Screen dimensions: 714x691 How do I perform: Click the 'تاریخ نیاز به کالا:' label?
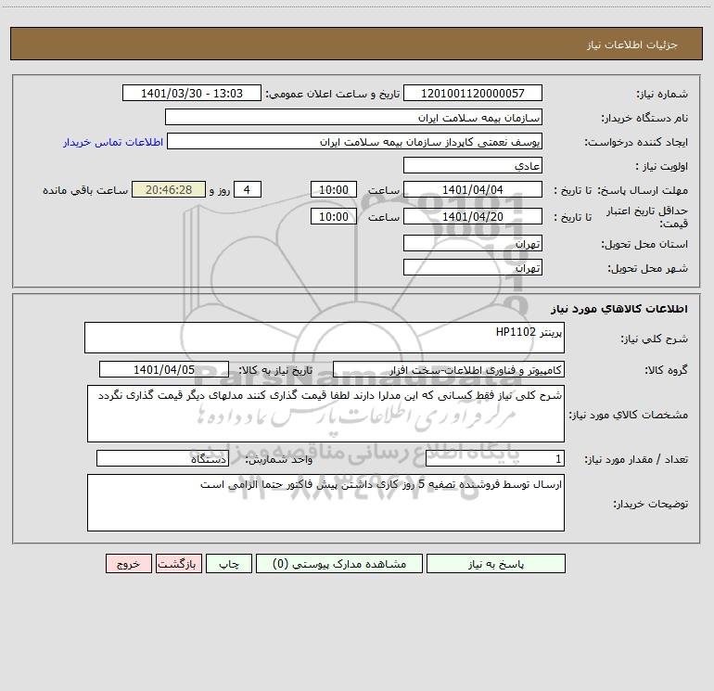276,370
